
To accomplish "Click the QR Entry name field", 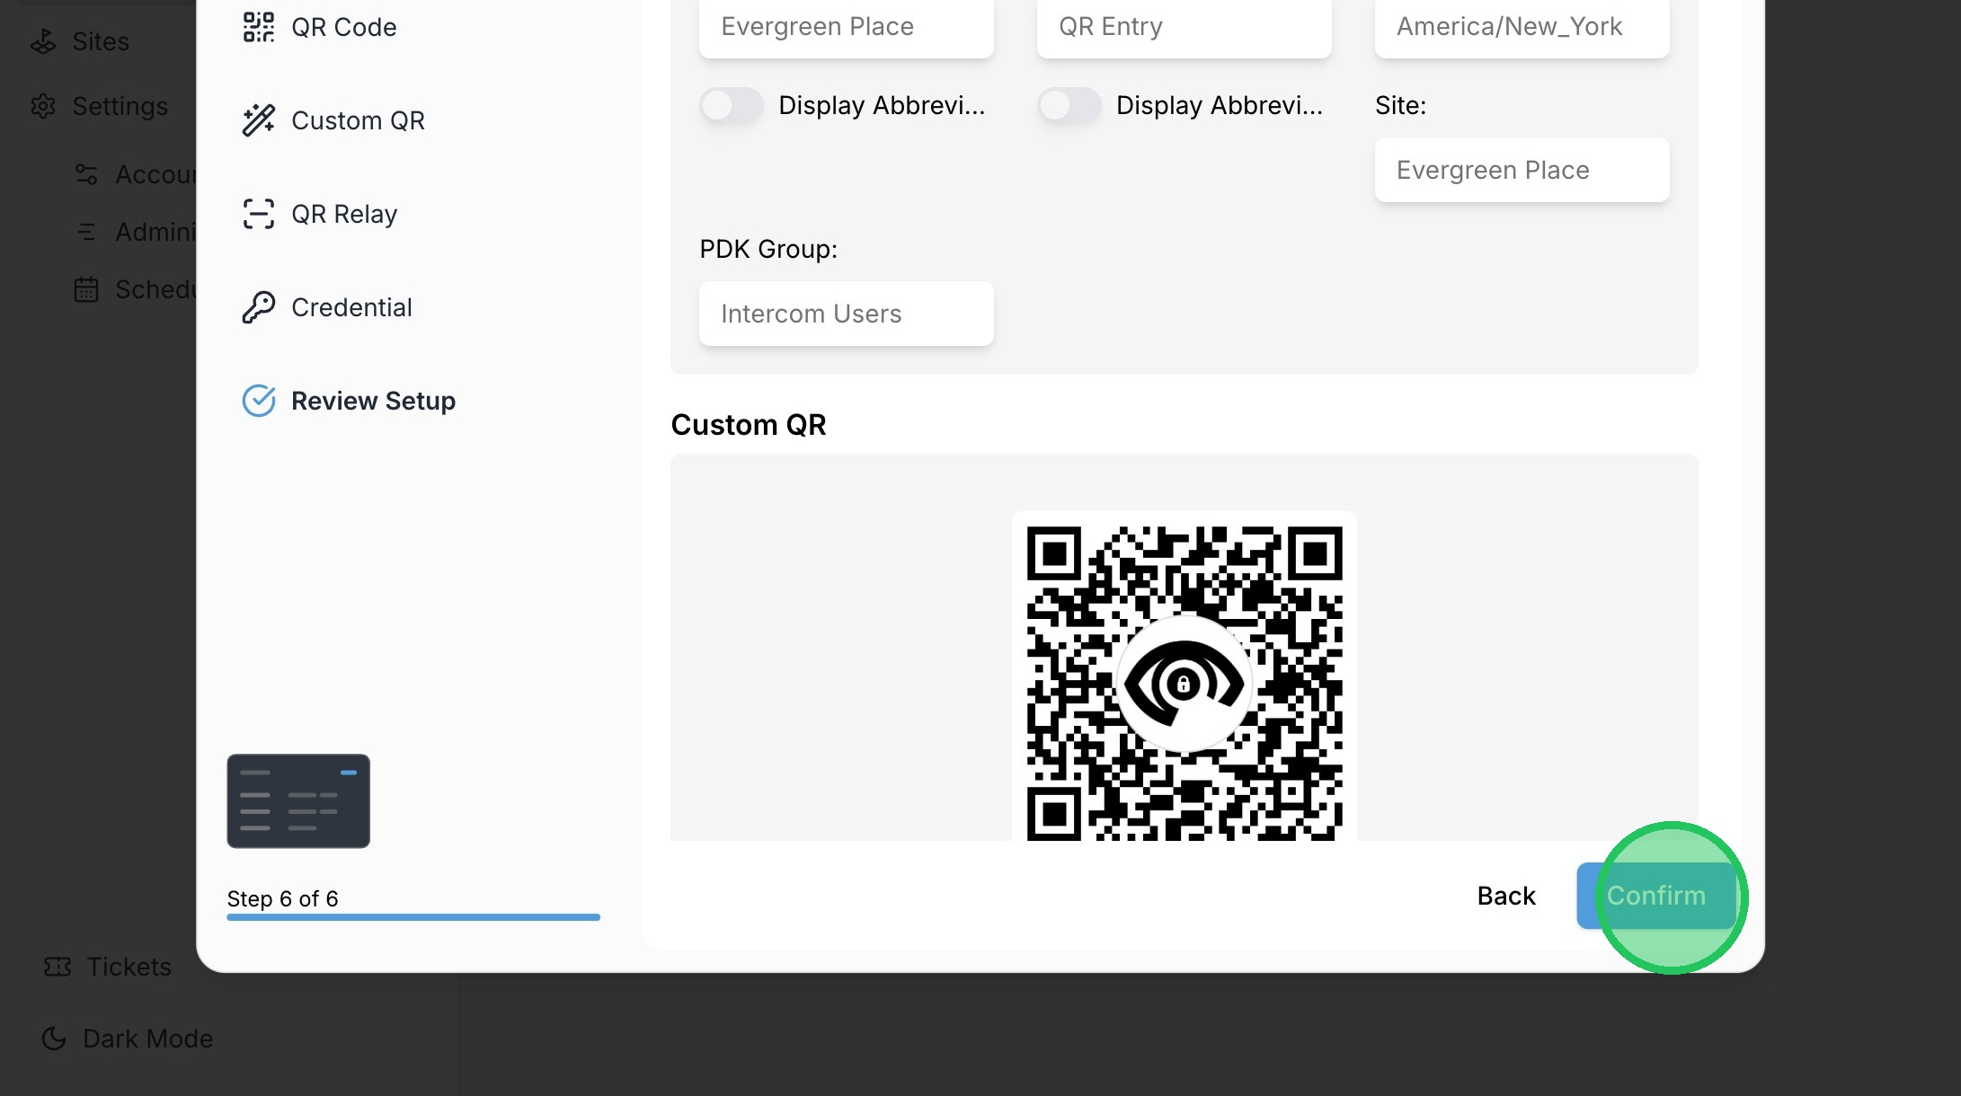I will (1184, 27).
